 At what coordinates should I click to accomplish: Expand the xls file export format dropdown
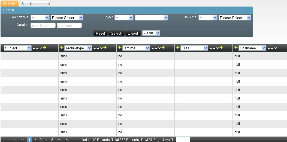151,33
